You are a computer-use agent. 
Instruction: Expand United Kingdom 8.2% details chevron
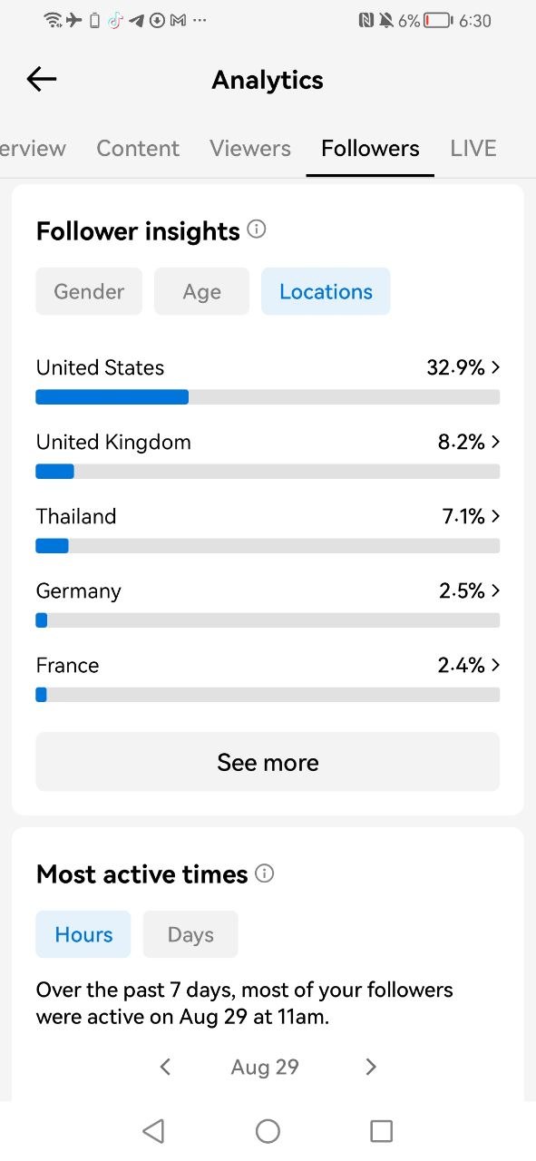495,442
